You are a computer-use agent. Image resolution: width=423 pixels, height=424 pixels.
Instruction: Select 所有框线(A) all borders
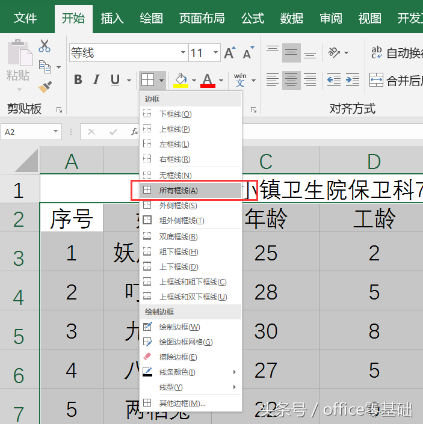click(191, 191)
